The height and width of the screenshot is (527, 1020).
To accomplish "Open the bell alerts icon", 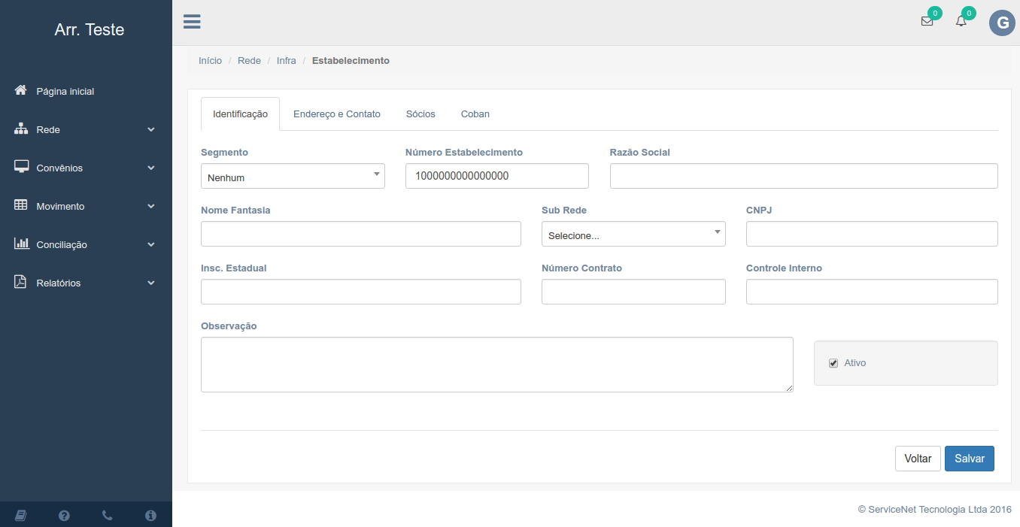I will click(961, 21).
